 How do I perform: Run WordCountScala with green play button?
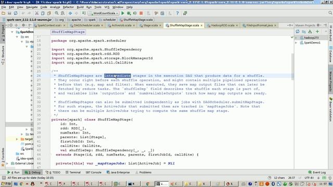(123, 13)
